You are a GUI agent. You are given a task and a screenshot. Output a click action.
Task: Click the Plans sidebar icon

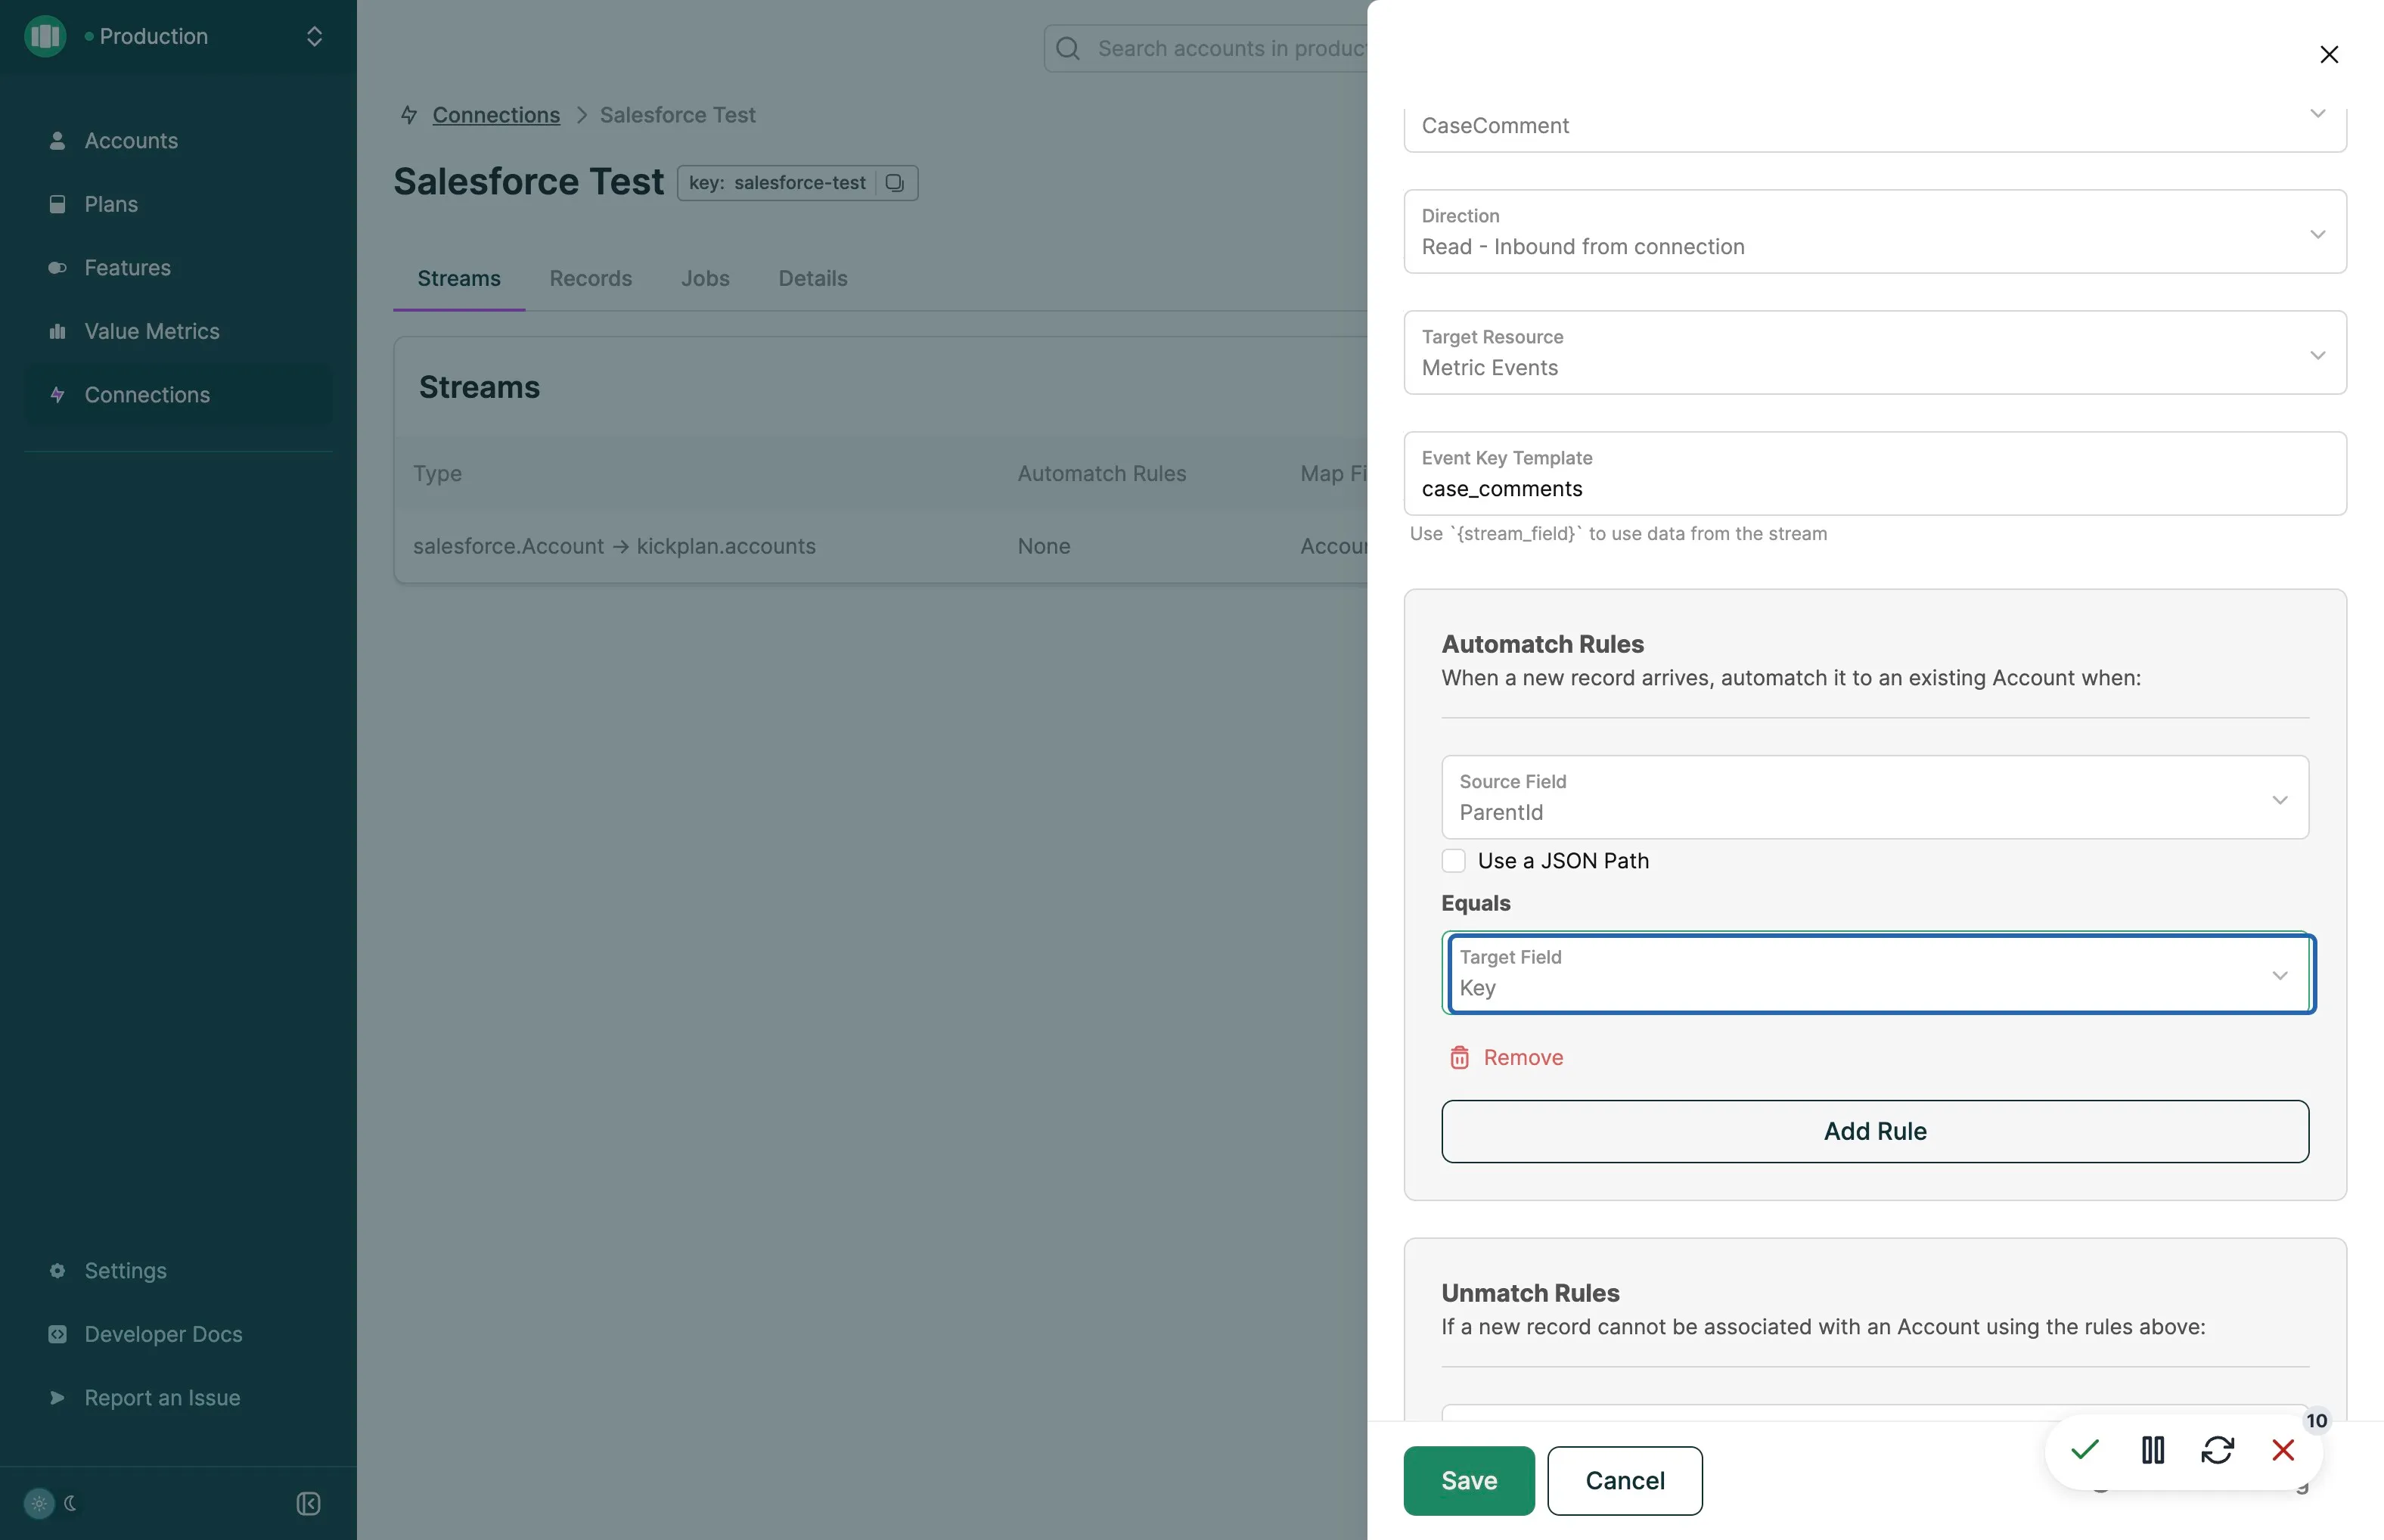[x=57, y=204]
